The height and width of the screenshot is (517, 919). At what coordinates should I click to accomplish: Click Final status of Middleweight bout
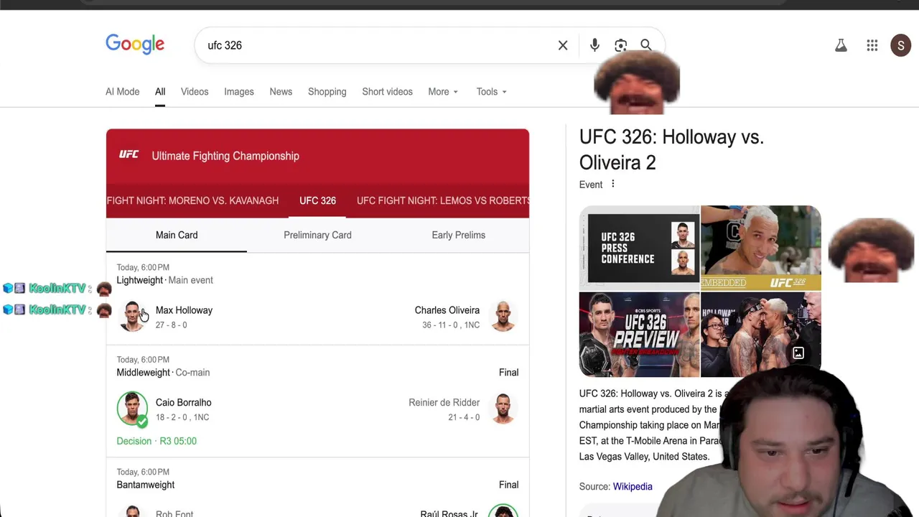[508, 373]
